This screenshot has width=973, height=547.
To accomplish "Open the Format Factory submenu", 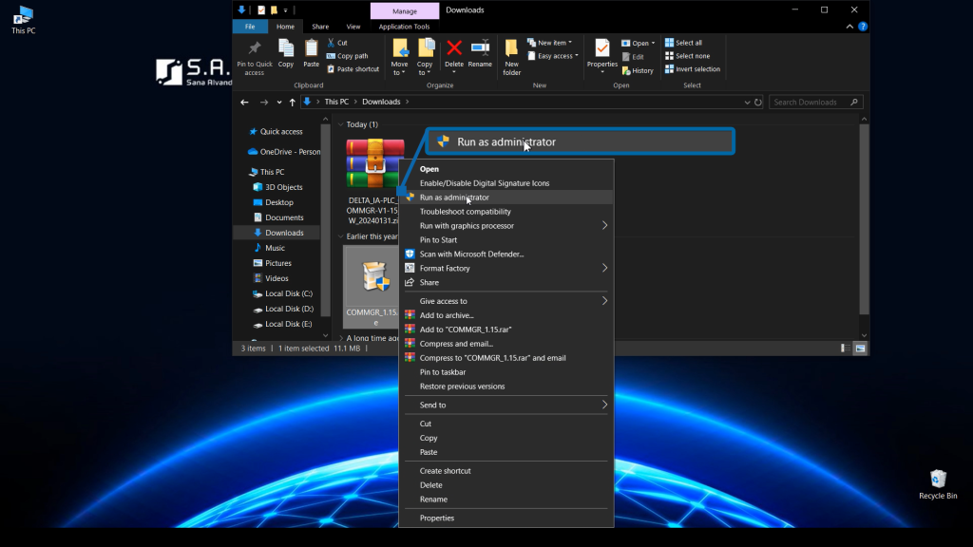I will click(x=506, y=269).
